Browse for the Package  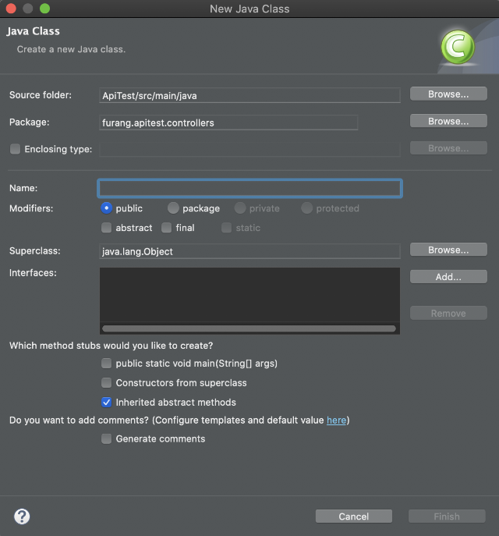[x=448, y=121]
